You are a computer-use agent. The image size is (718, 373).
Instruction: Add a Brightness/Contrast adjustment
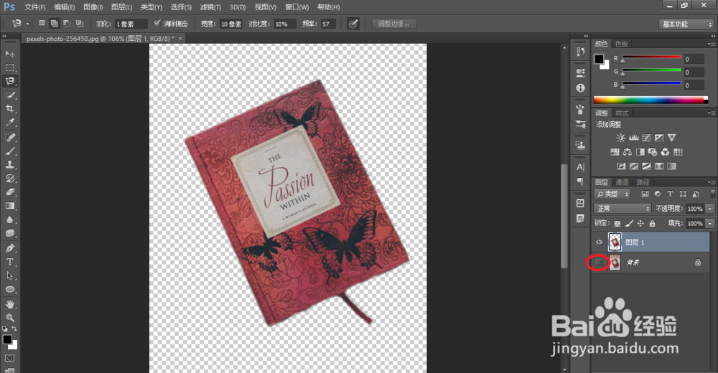(620, 138)
